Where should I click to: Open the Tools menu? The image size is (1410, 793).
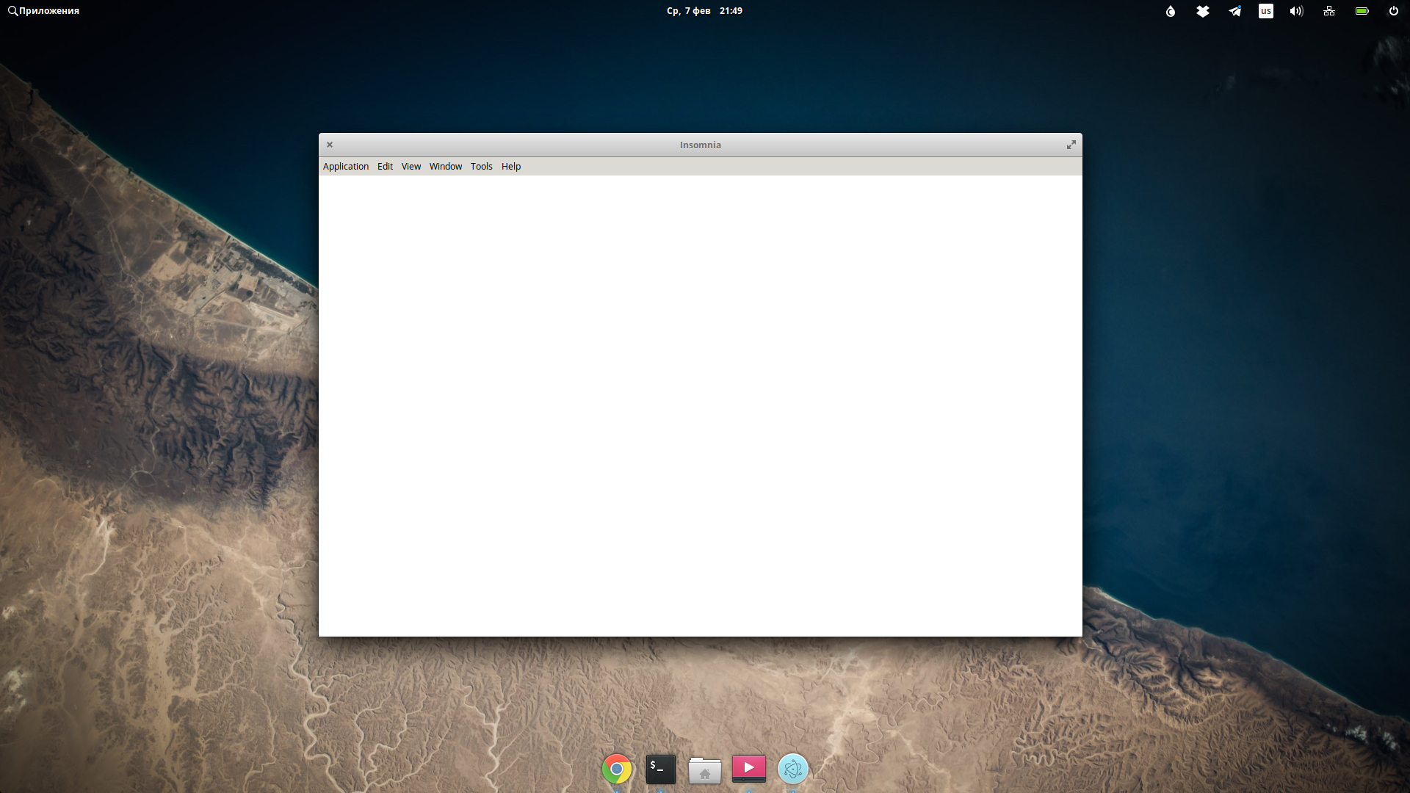tap(482, 167)
